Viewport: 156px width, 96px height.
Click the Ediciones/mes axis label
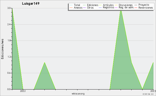pos(2,49)
